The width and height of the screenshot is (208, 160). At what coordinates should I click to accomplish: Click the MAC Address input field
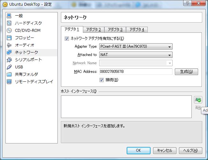(x=136, y=72)
